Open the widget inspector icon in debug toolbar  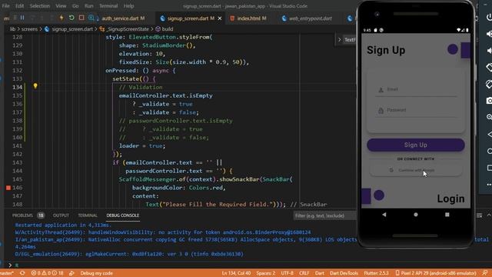coord(91,18)
